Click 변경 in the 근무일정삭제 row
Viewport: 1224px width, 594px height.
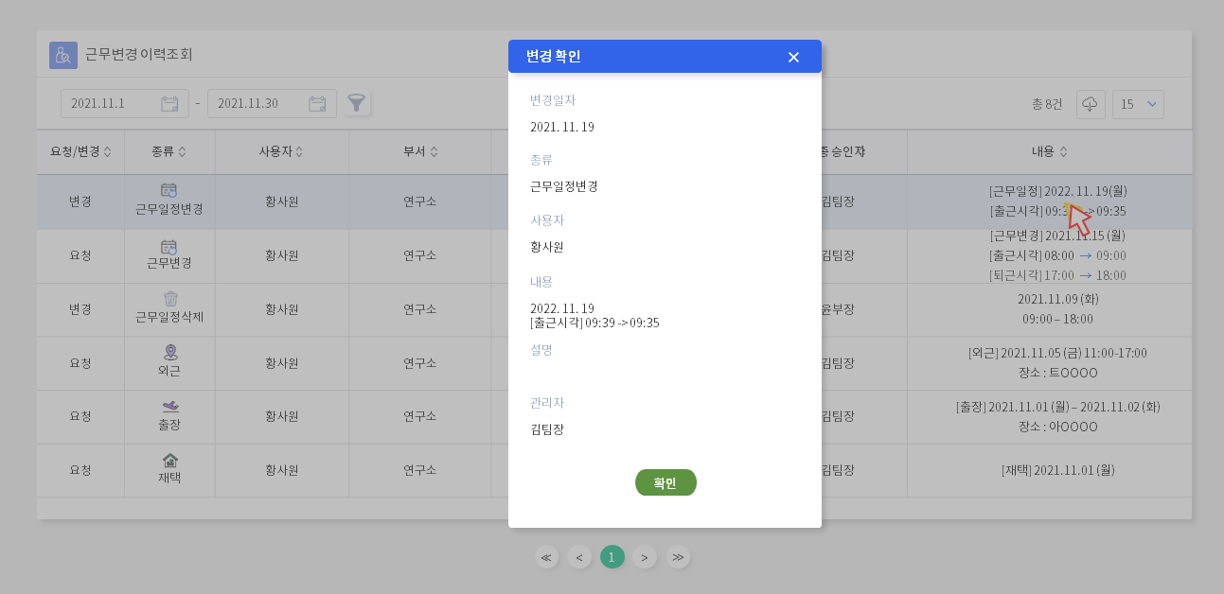coord(80,309)
